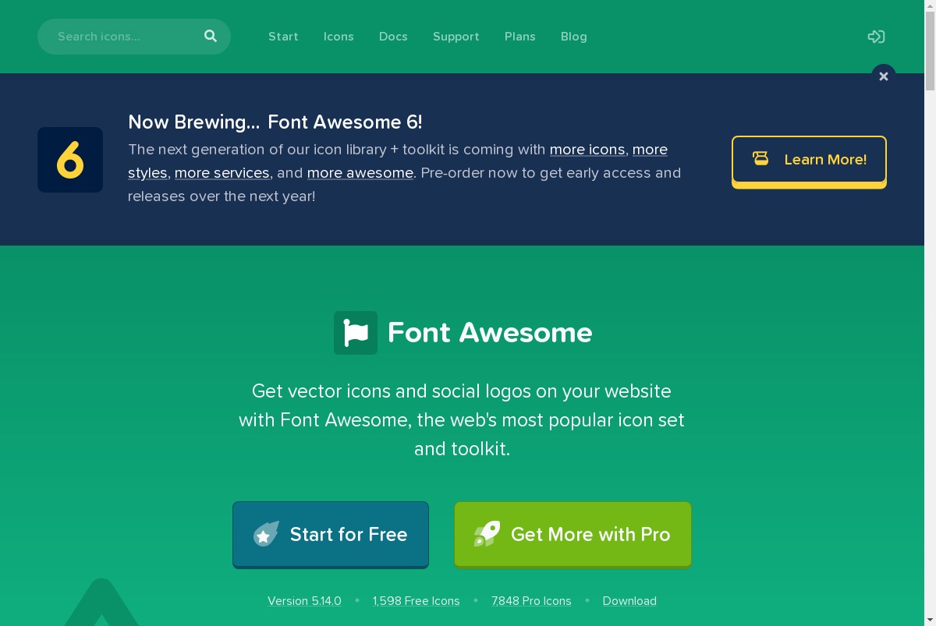Click the search magnifying glass icon
The width and height of the screenshot is (936, 626).
[x=211, y=36]
